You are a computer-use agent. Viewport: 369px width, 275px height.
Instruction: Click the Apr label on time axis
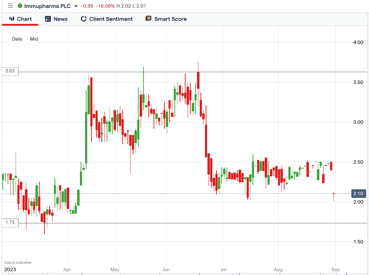tap(67, 269)
